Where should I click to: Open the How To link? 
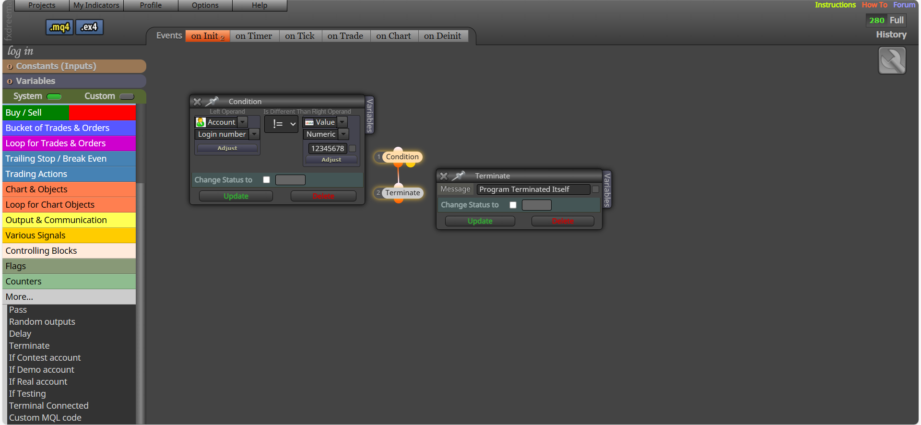pos(874,5)
